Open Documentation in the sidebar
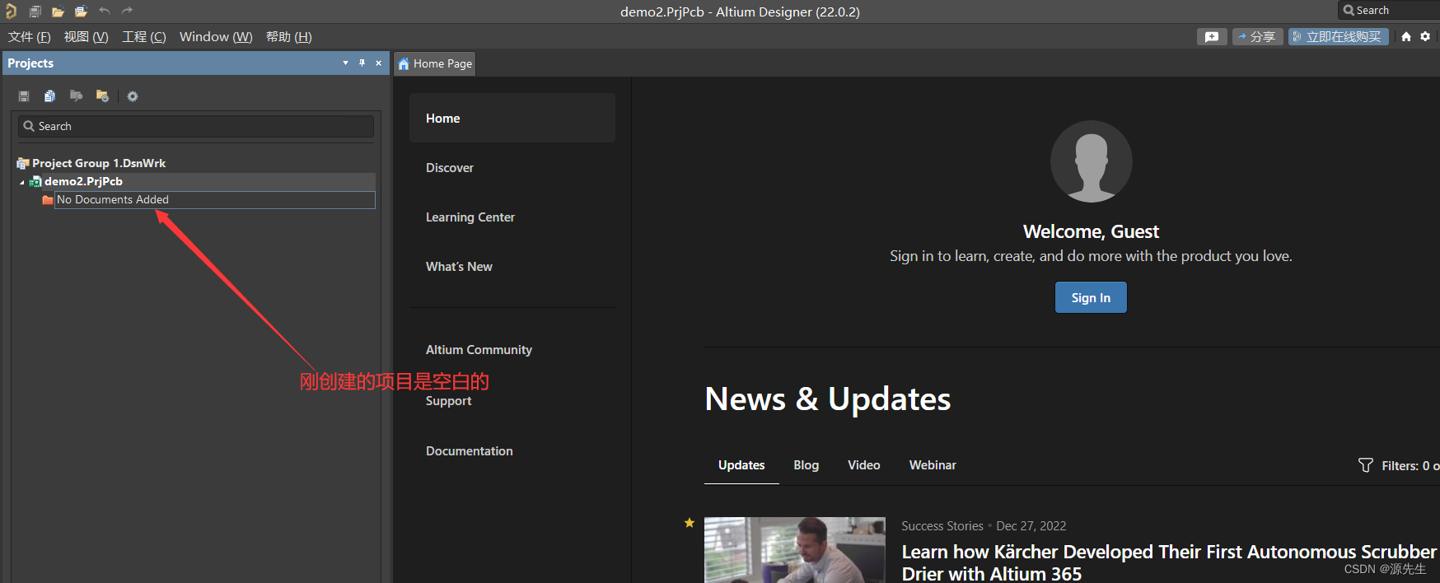 pyautogui.click(x=470, y=451)
